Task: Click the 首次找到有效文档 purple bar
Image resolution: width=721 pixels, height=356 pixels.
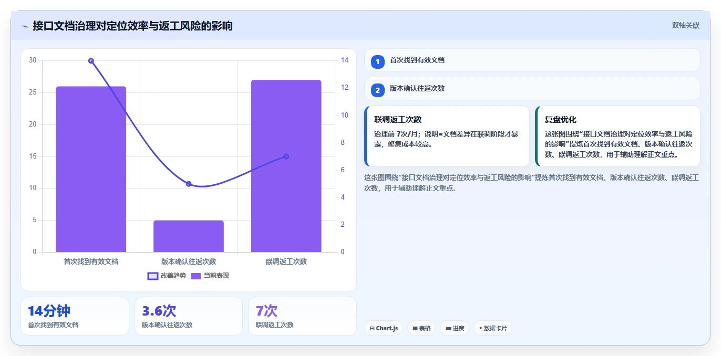Action: pyautogui.click(x=91, y=169)
